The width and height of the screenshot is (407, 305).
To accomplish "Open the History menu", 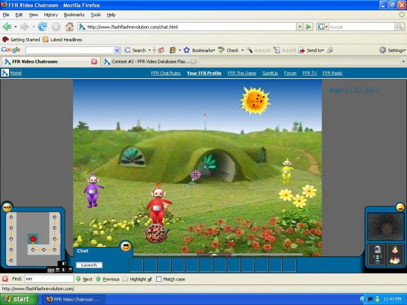I will click(x=51, y=15).
